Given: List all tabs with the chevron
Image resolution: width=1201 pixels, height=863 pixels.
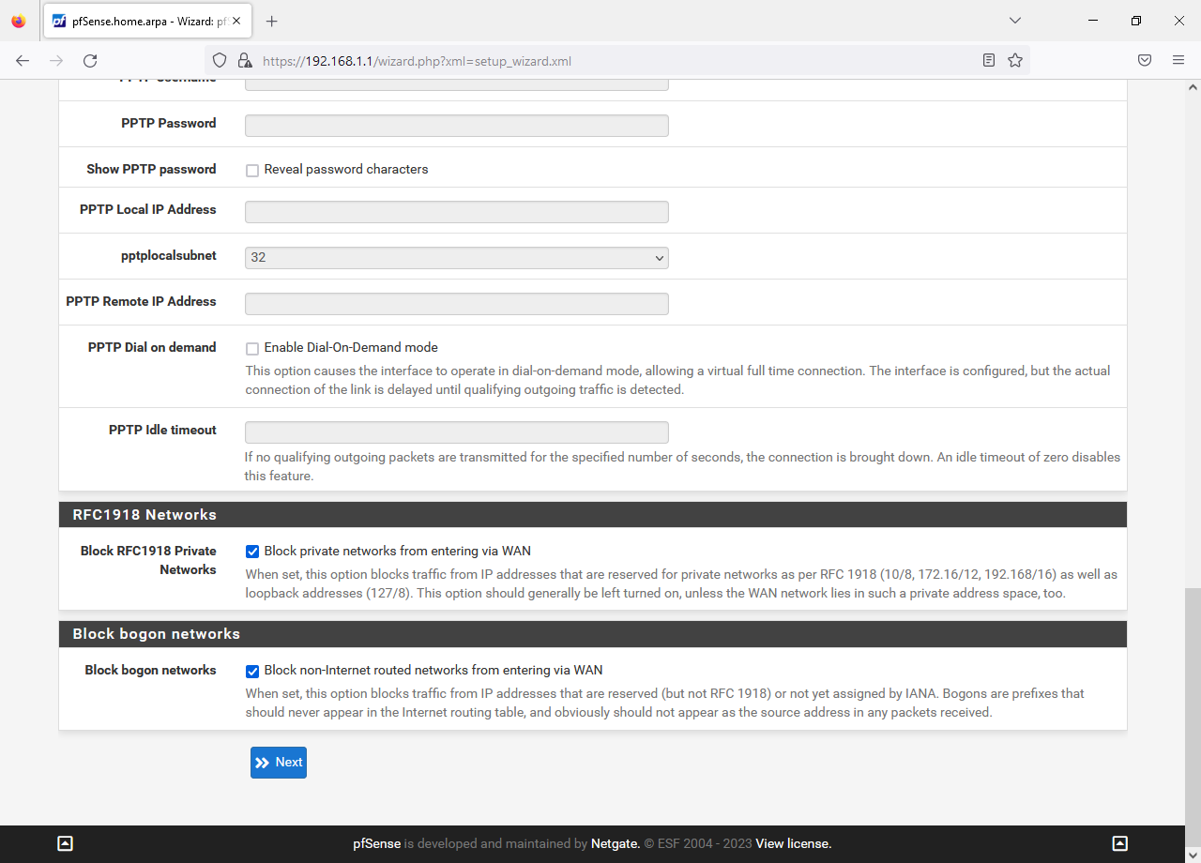Looking at the screenshot, I should (x=1015, y=21).
